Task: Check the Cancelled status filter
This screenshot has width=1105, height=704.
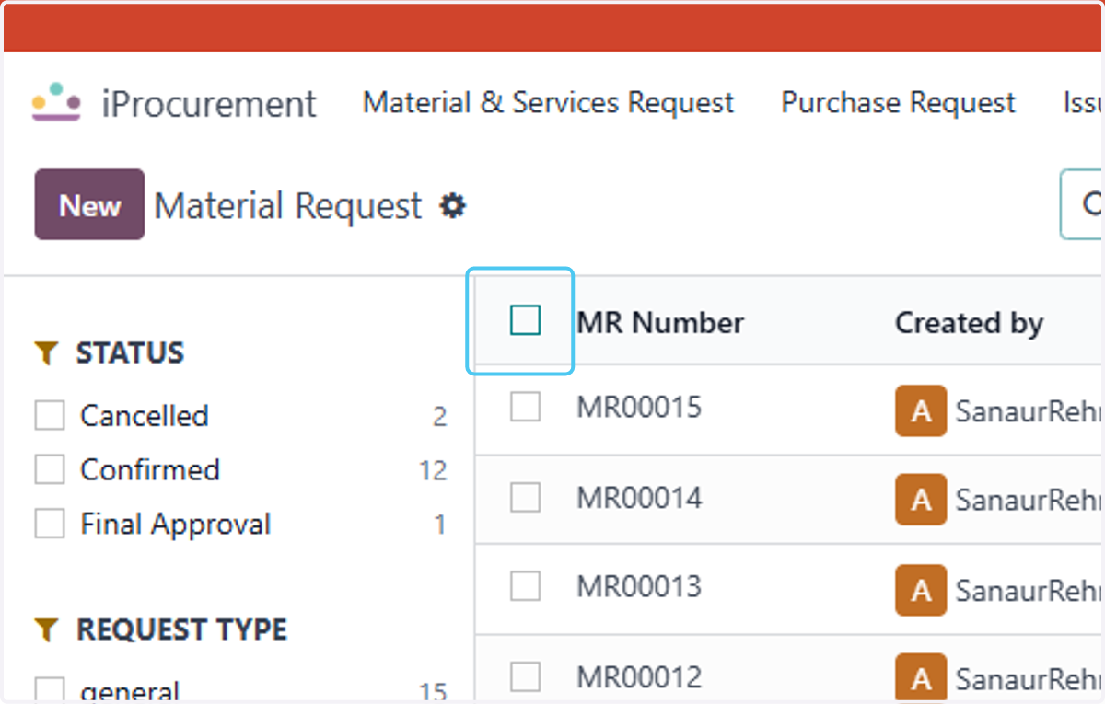Action: 50,416
